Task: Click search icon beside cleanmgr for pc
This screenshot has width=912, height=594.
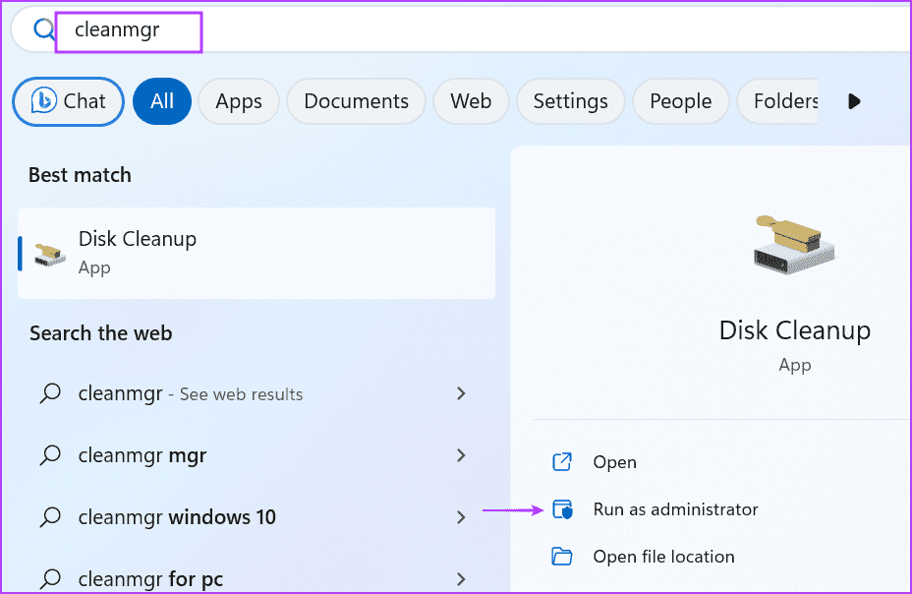Action: point(50,579)
